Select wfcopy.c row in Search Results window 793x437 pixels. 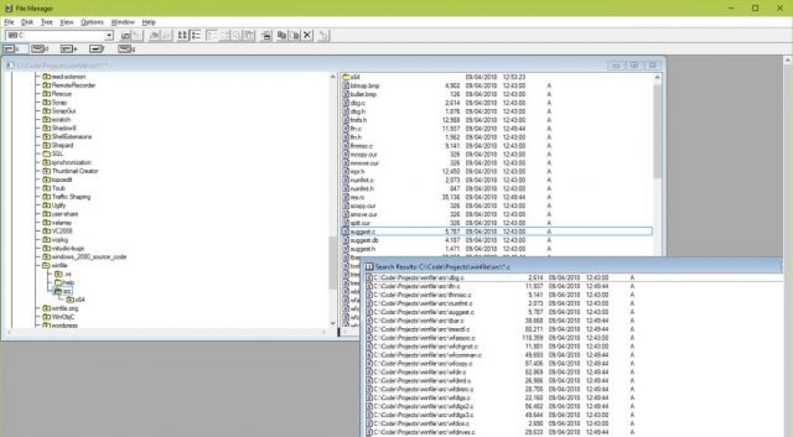[573, 364]
